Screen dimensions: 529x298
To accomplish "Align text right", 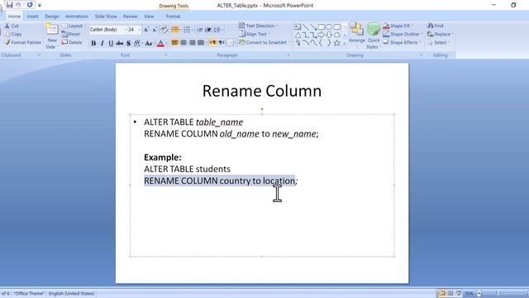I will (193, 42).
